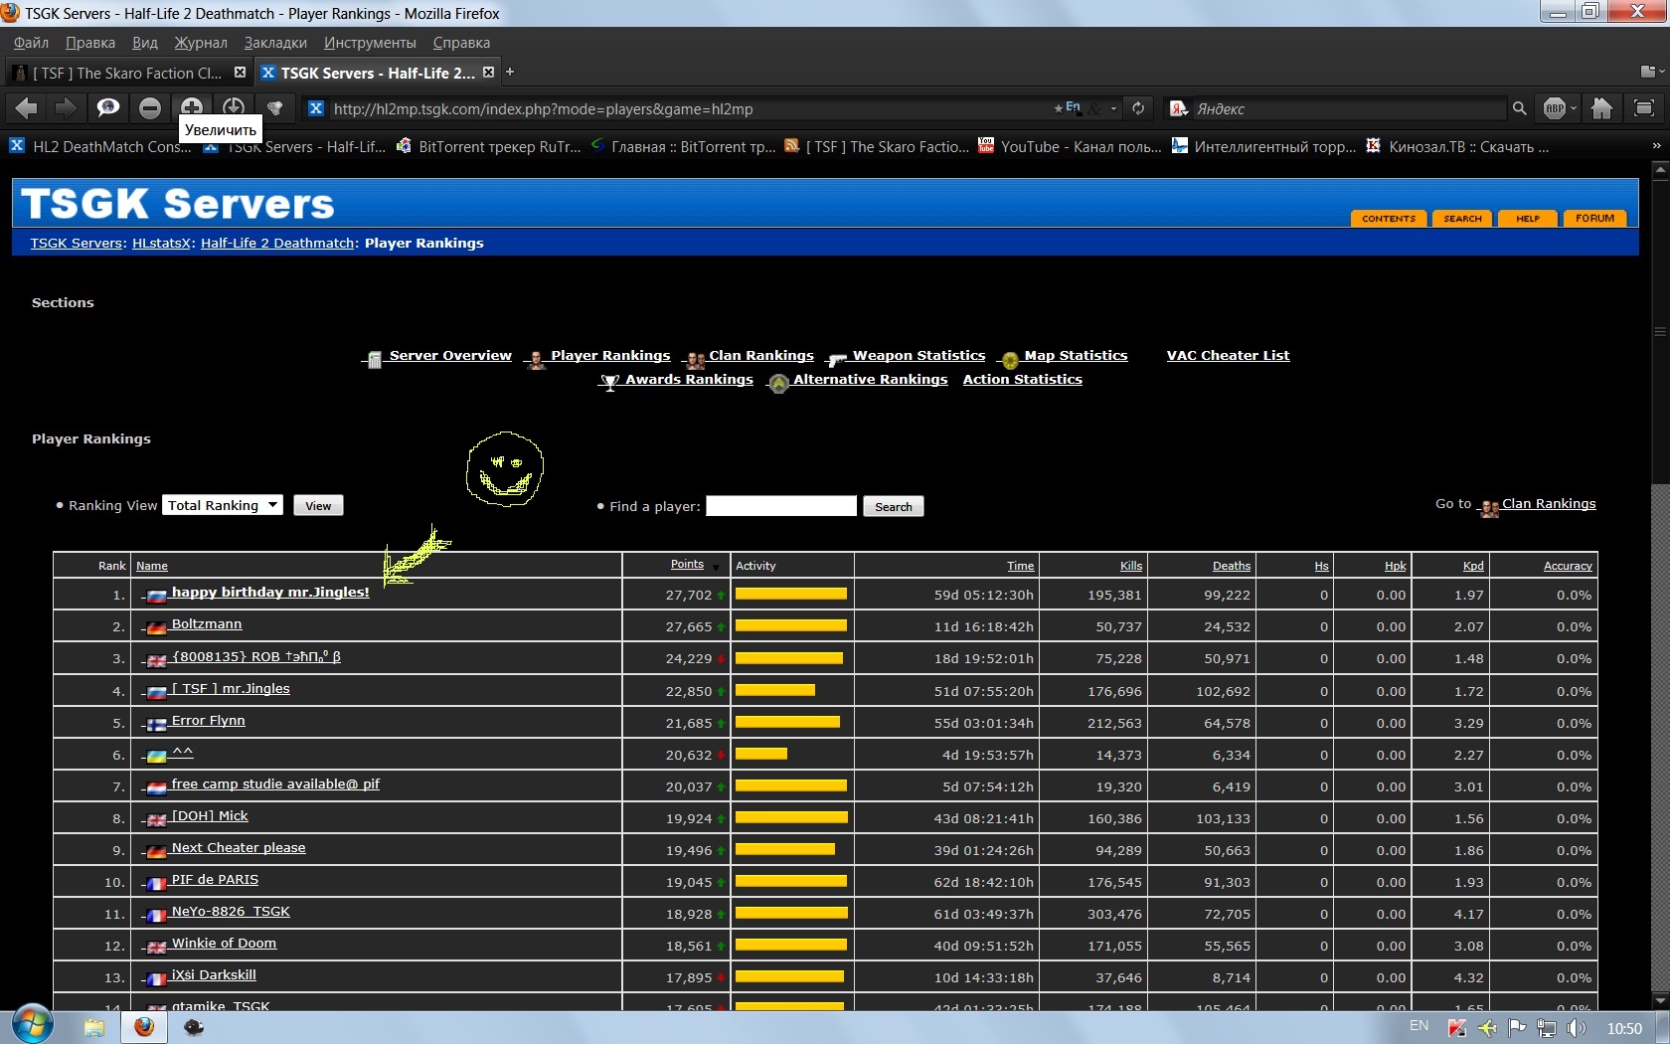Click the Find a player text field
Image resolution: width=1670 pixels, height=1044 pixels.
coord(780,506)
